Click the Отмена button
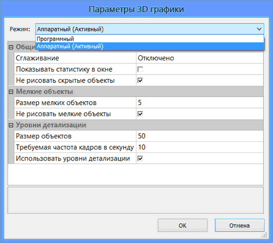The width and height of the screenshot is (273, 243). tap(239, 226)
